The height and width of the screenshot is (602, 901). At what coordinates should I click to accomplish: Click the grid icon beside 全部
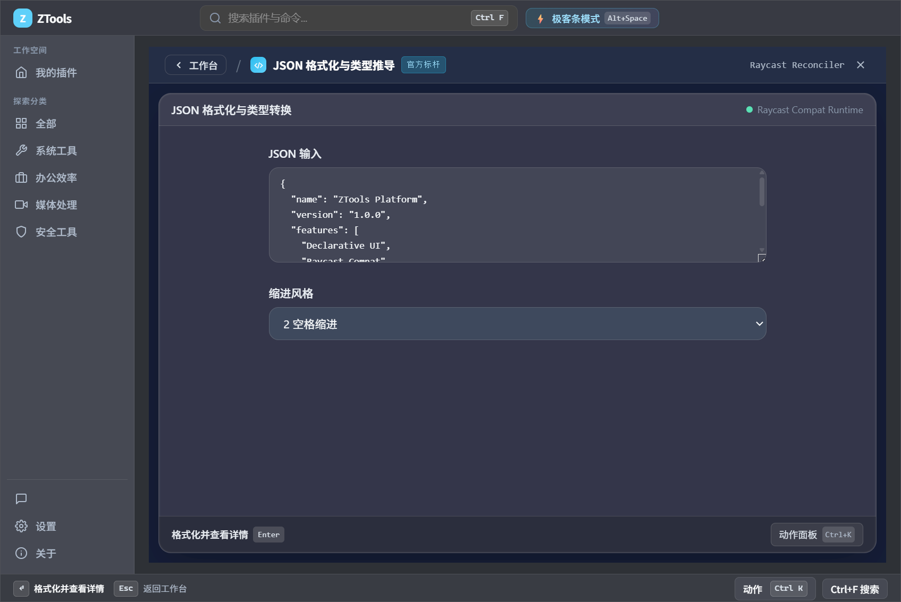click(x=21, y=124)
